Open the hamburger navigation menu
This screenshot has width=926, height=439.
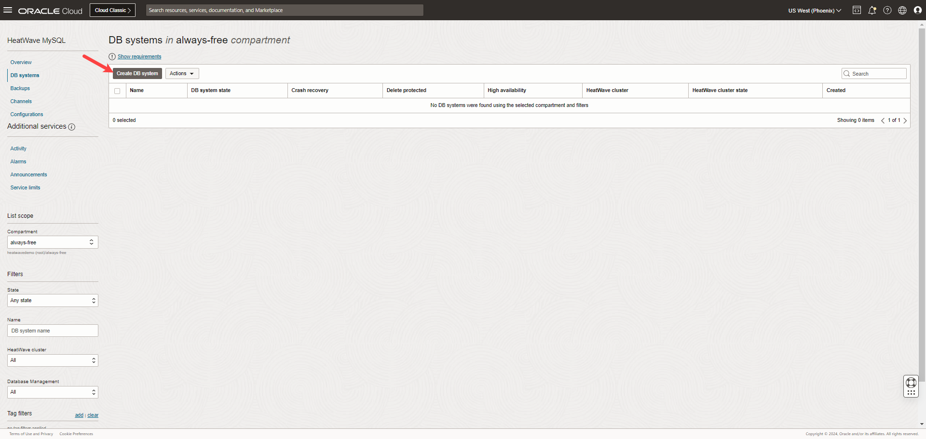[x=8, y=10]
